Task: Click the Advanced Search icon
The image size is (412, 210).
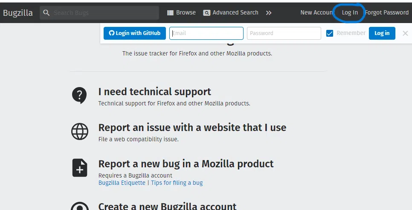Action: pyautogui.click(x=207, y=13)
